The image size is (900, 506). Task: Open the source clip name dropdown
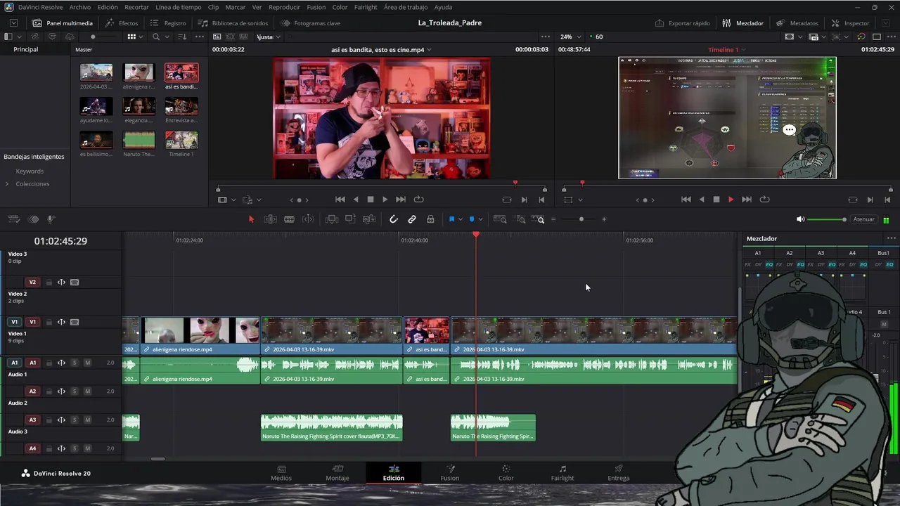(429, 50)
